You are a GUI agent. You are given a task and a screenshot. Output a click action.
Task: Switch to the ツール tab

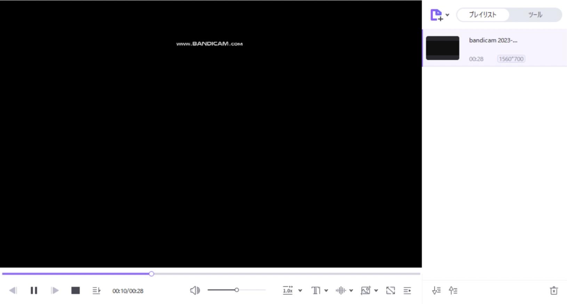coord(535,15)
